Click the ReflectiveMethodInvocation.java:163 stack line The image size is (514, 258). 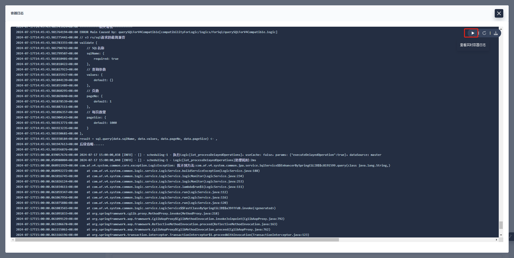click(147, 224)
